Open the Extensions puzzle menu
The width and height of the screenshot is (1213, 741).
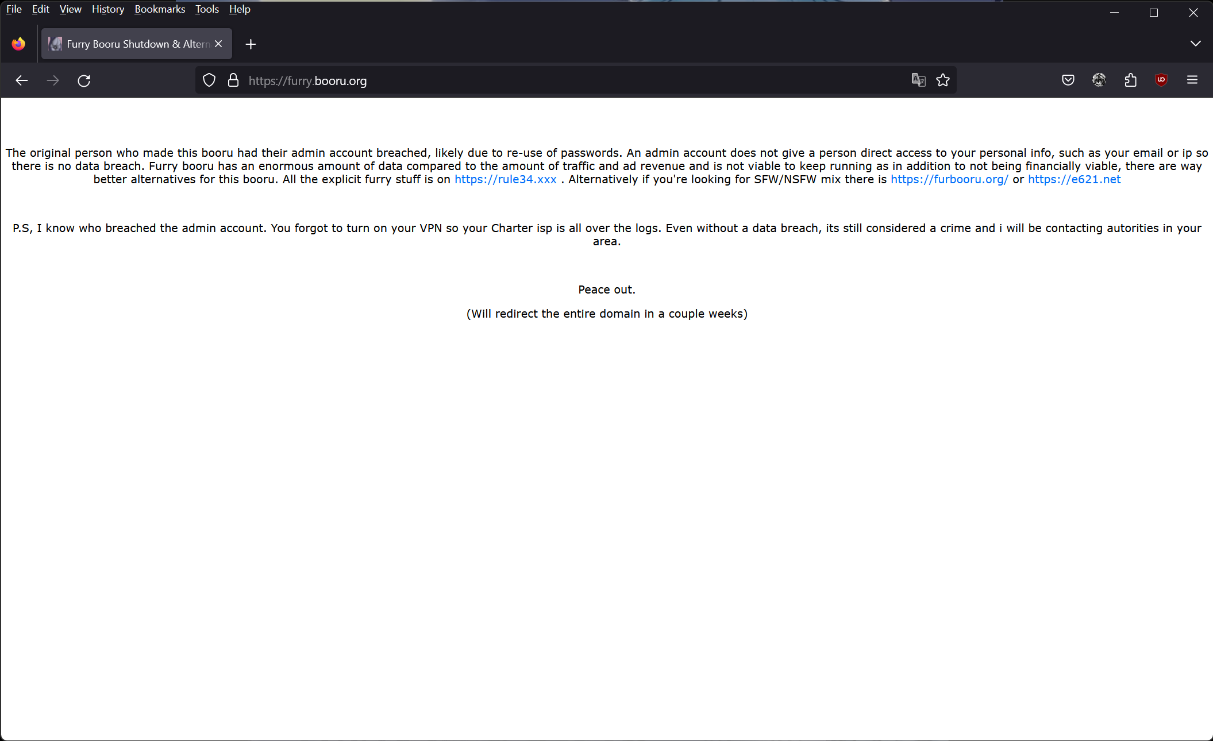tap(1130, 80)
